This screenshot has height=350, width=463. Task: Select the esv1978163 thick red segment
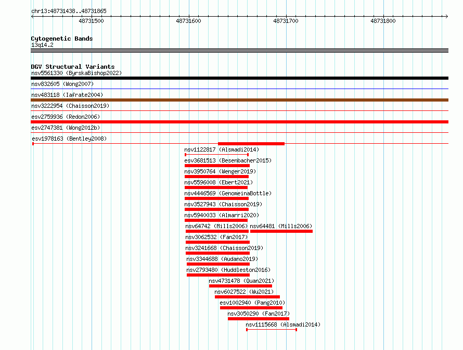tap(251, 144)
